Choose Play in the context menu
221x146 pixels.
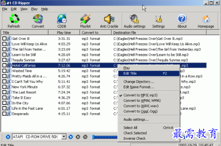149,68
